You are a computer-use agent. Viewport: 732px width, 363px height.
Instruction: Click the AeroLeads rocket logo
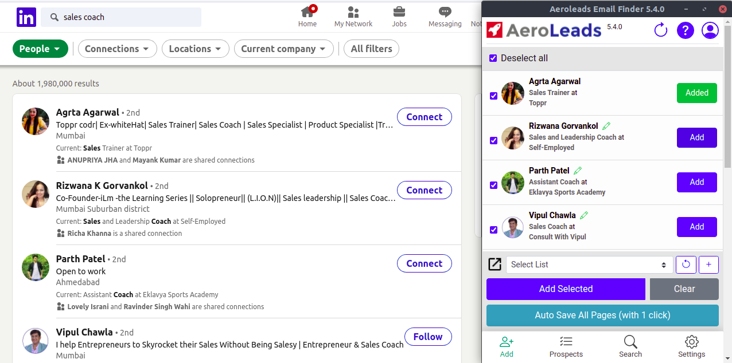pos(495,30)
